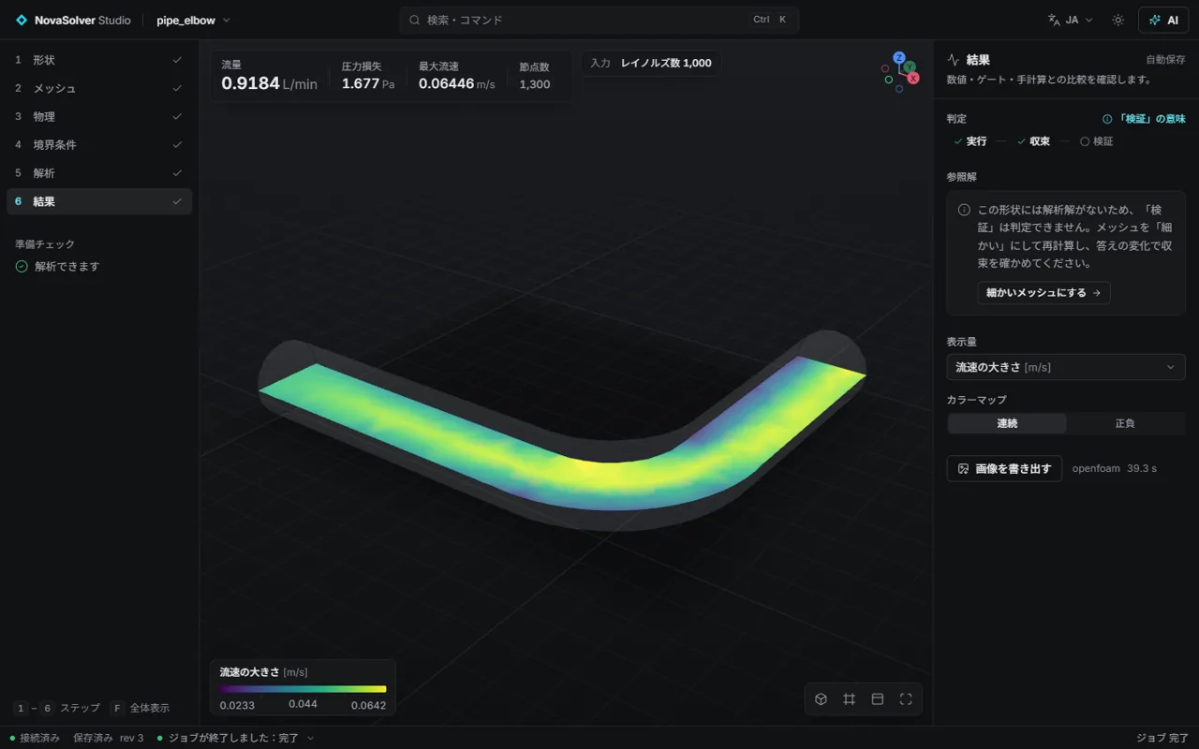Select step 6 結果
Screen dimensions: 1199x749
click(x=98, y=201)
